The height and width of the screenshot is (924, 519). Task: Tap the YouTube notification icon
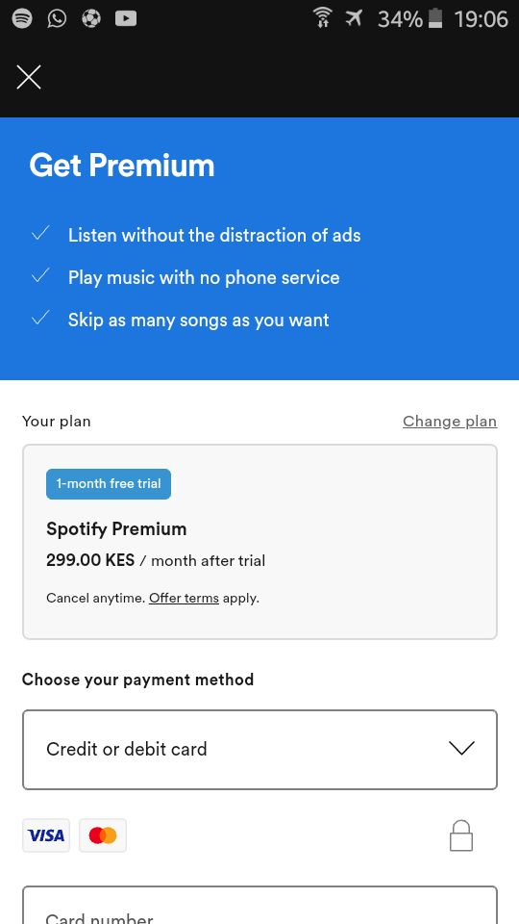point(126,19)
